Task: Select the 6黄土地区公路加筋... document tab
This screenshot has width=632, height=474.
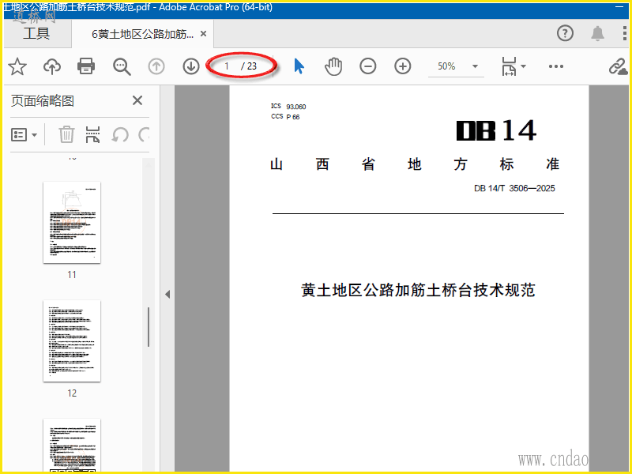Action: [143, 34]
